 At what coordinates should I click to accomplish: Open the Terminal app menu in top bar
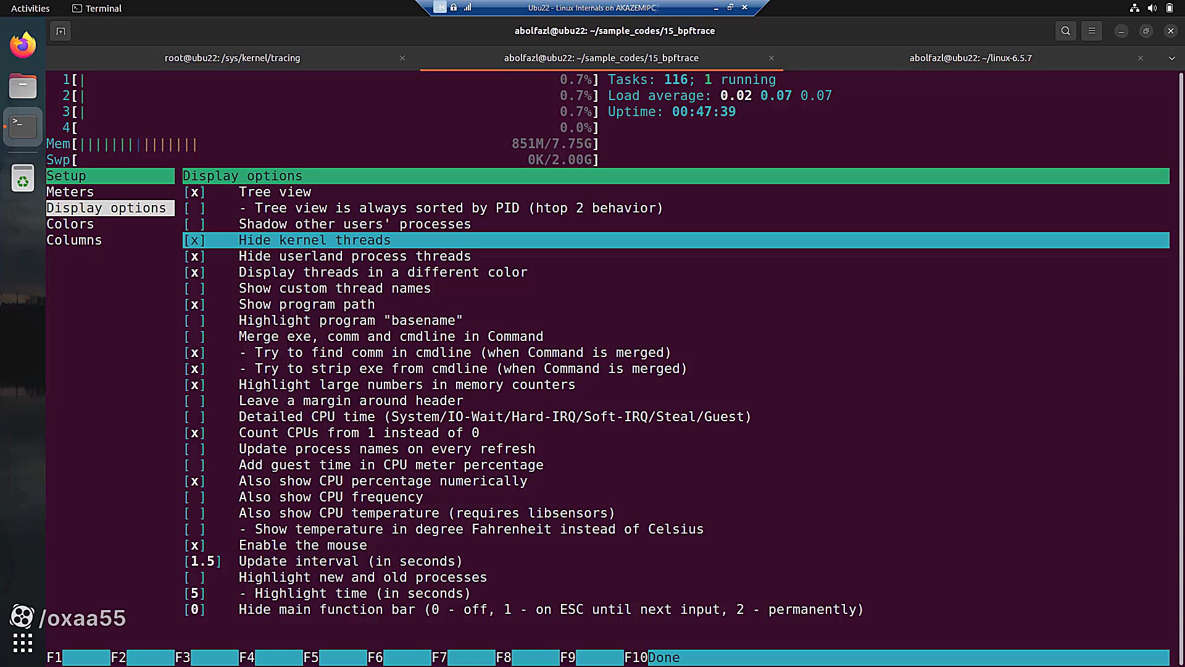97,8
